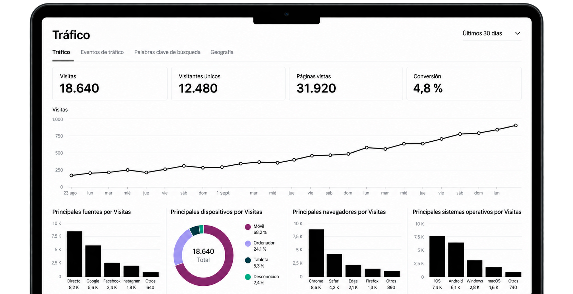Click the Principales dispositivos por Visitas heading
Screen dimensions: 573x294
click(216, 212)
